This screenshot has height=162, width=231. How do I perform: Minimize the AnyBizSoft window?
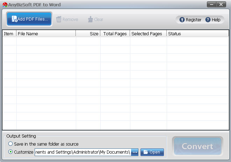coord(212,5)
